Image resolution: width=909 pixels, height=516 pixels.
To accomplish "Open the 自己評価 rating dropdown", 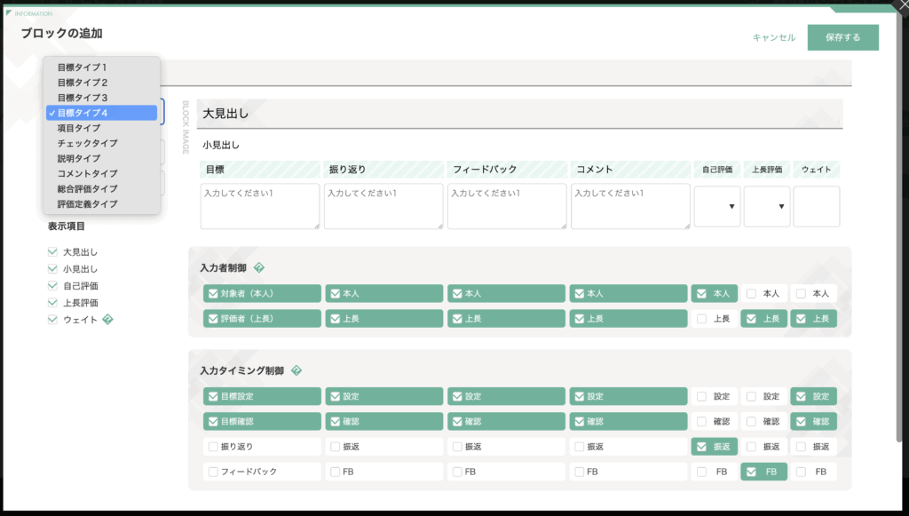I will [716, 206].
